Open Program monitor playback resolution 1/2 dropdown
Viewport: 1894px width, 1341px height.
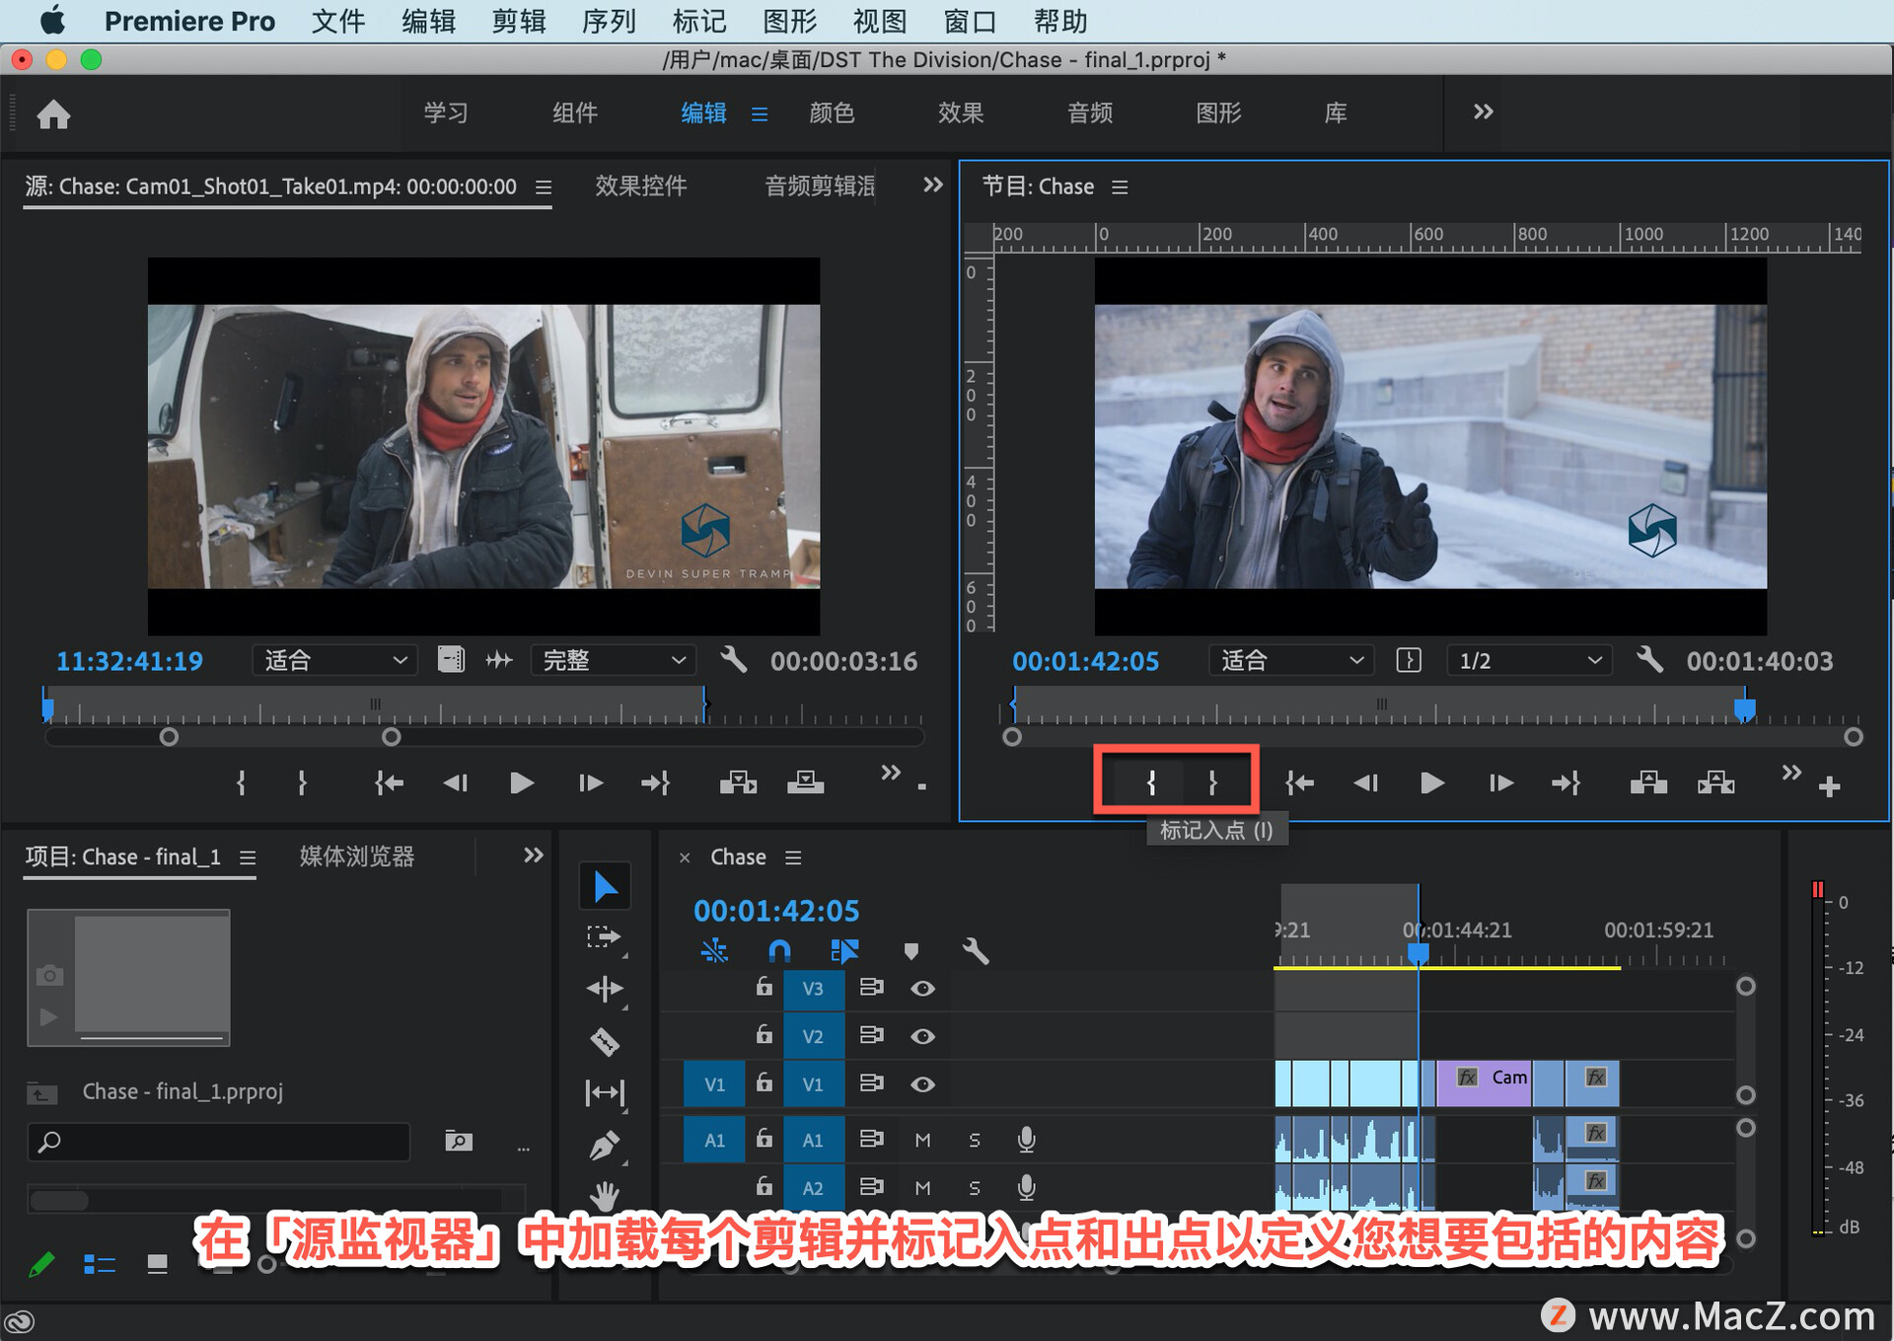(x=1528, y=660)
